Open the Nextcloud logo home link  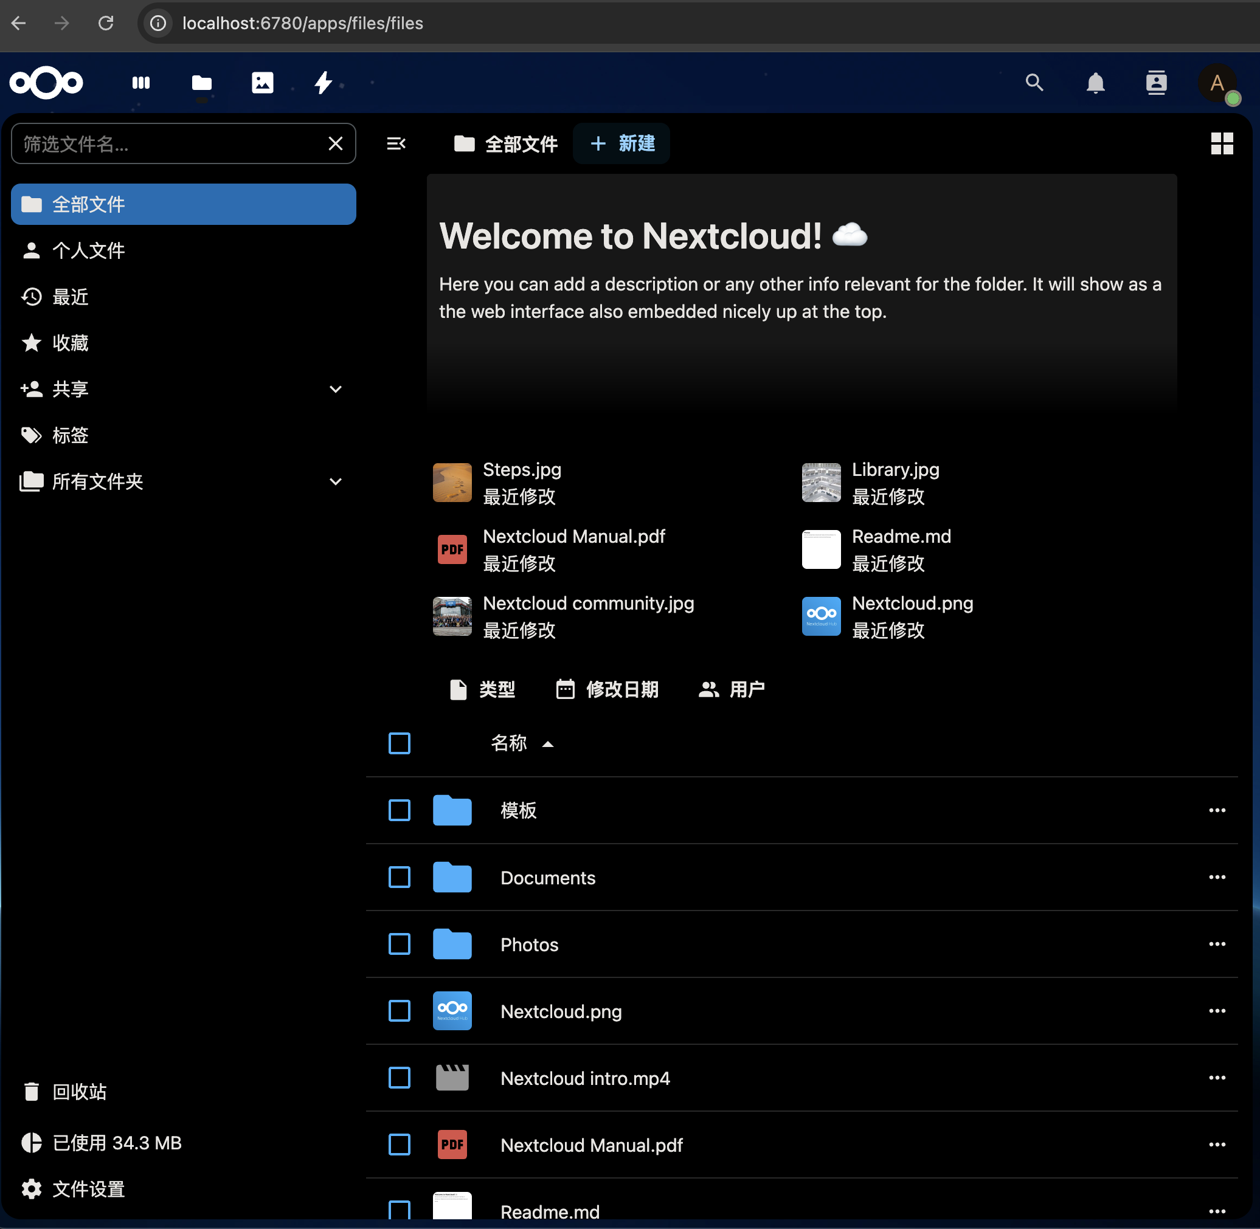(46, 83)
